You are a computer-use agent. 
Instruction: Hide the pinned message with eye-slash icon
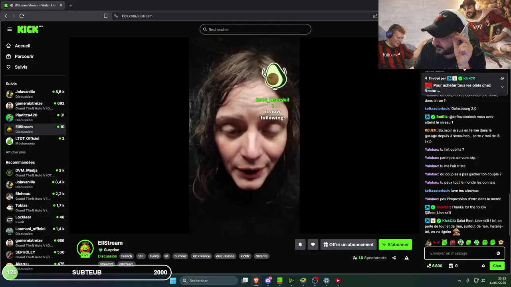[x=502, y=79]
